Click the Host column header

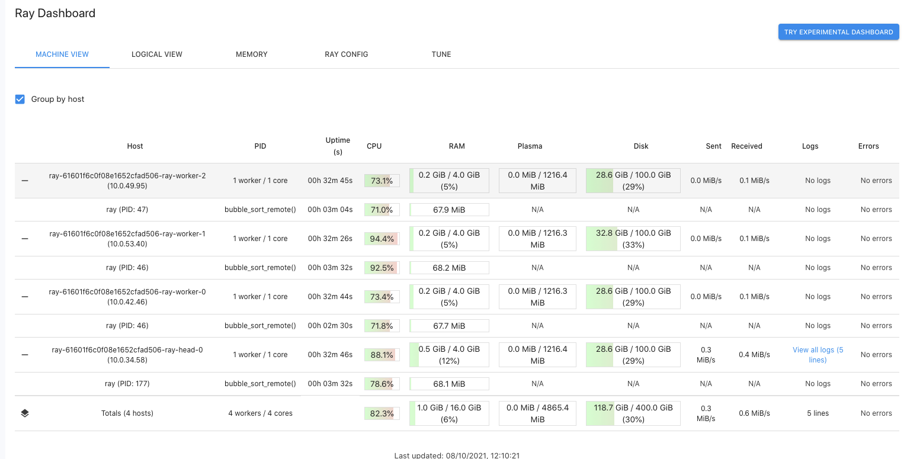point(134,146)
